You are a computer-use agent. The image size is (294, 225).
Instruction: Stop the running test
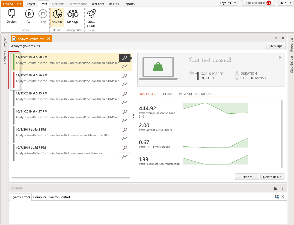pyautogui.click(x=43, y=16)
